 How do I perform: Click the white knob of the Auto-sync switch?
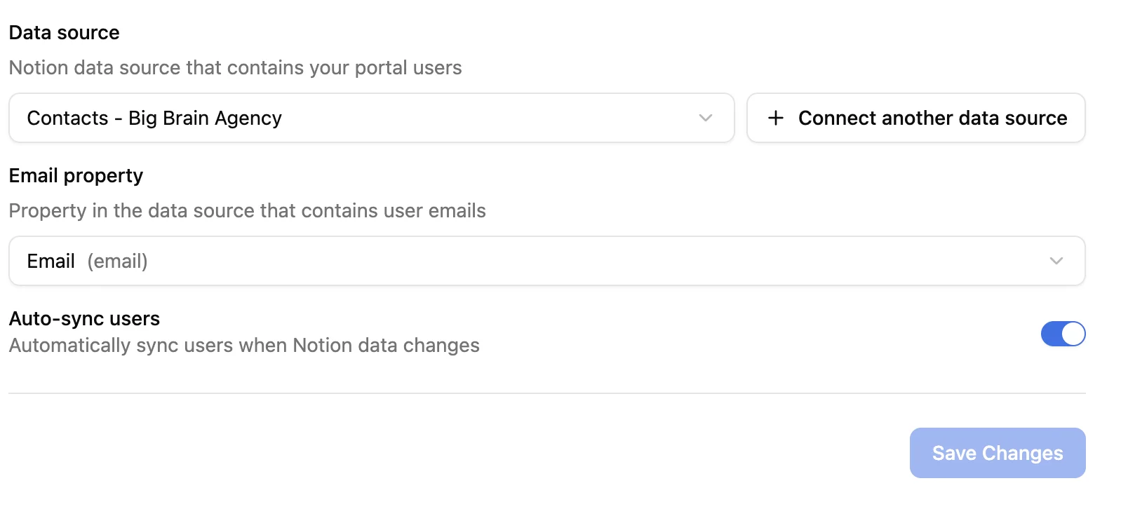pos(1073,334)
